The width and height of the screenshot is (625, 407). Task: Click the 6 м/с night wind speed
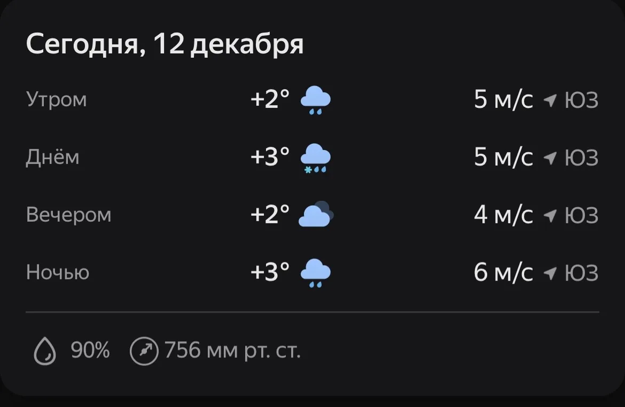pyautogui.click(x=503, y=273)
